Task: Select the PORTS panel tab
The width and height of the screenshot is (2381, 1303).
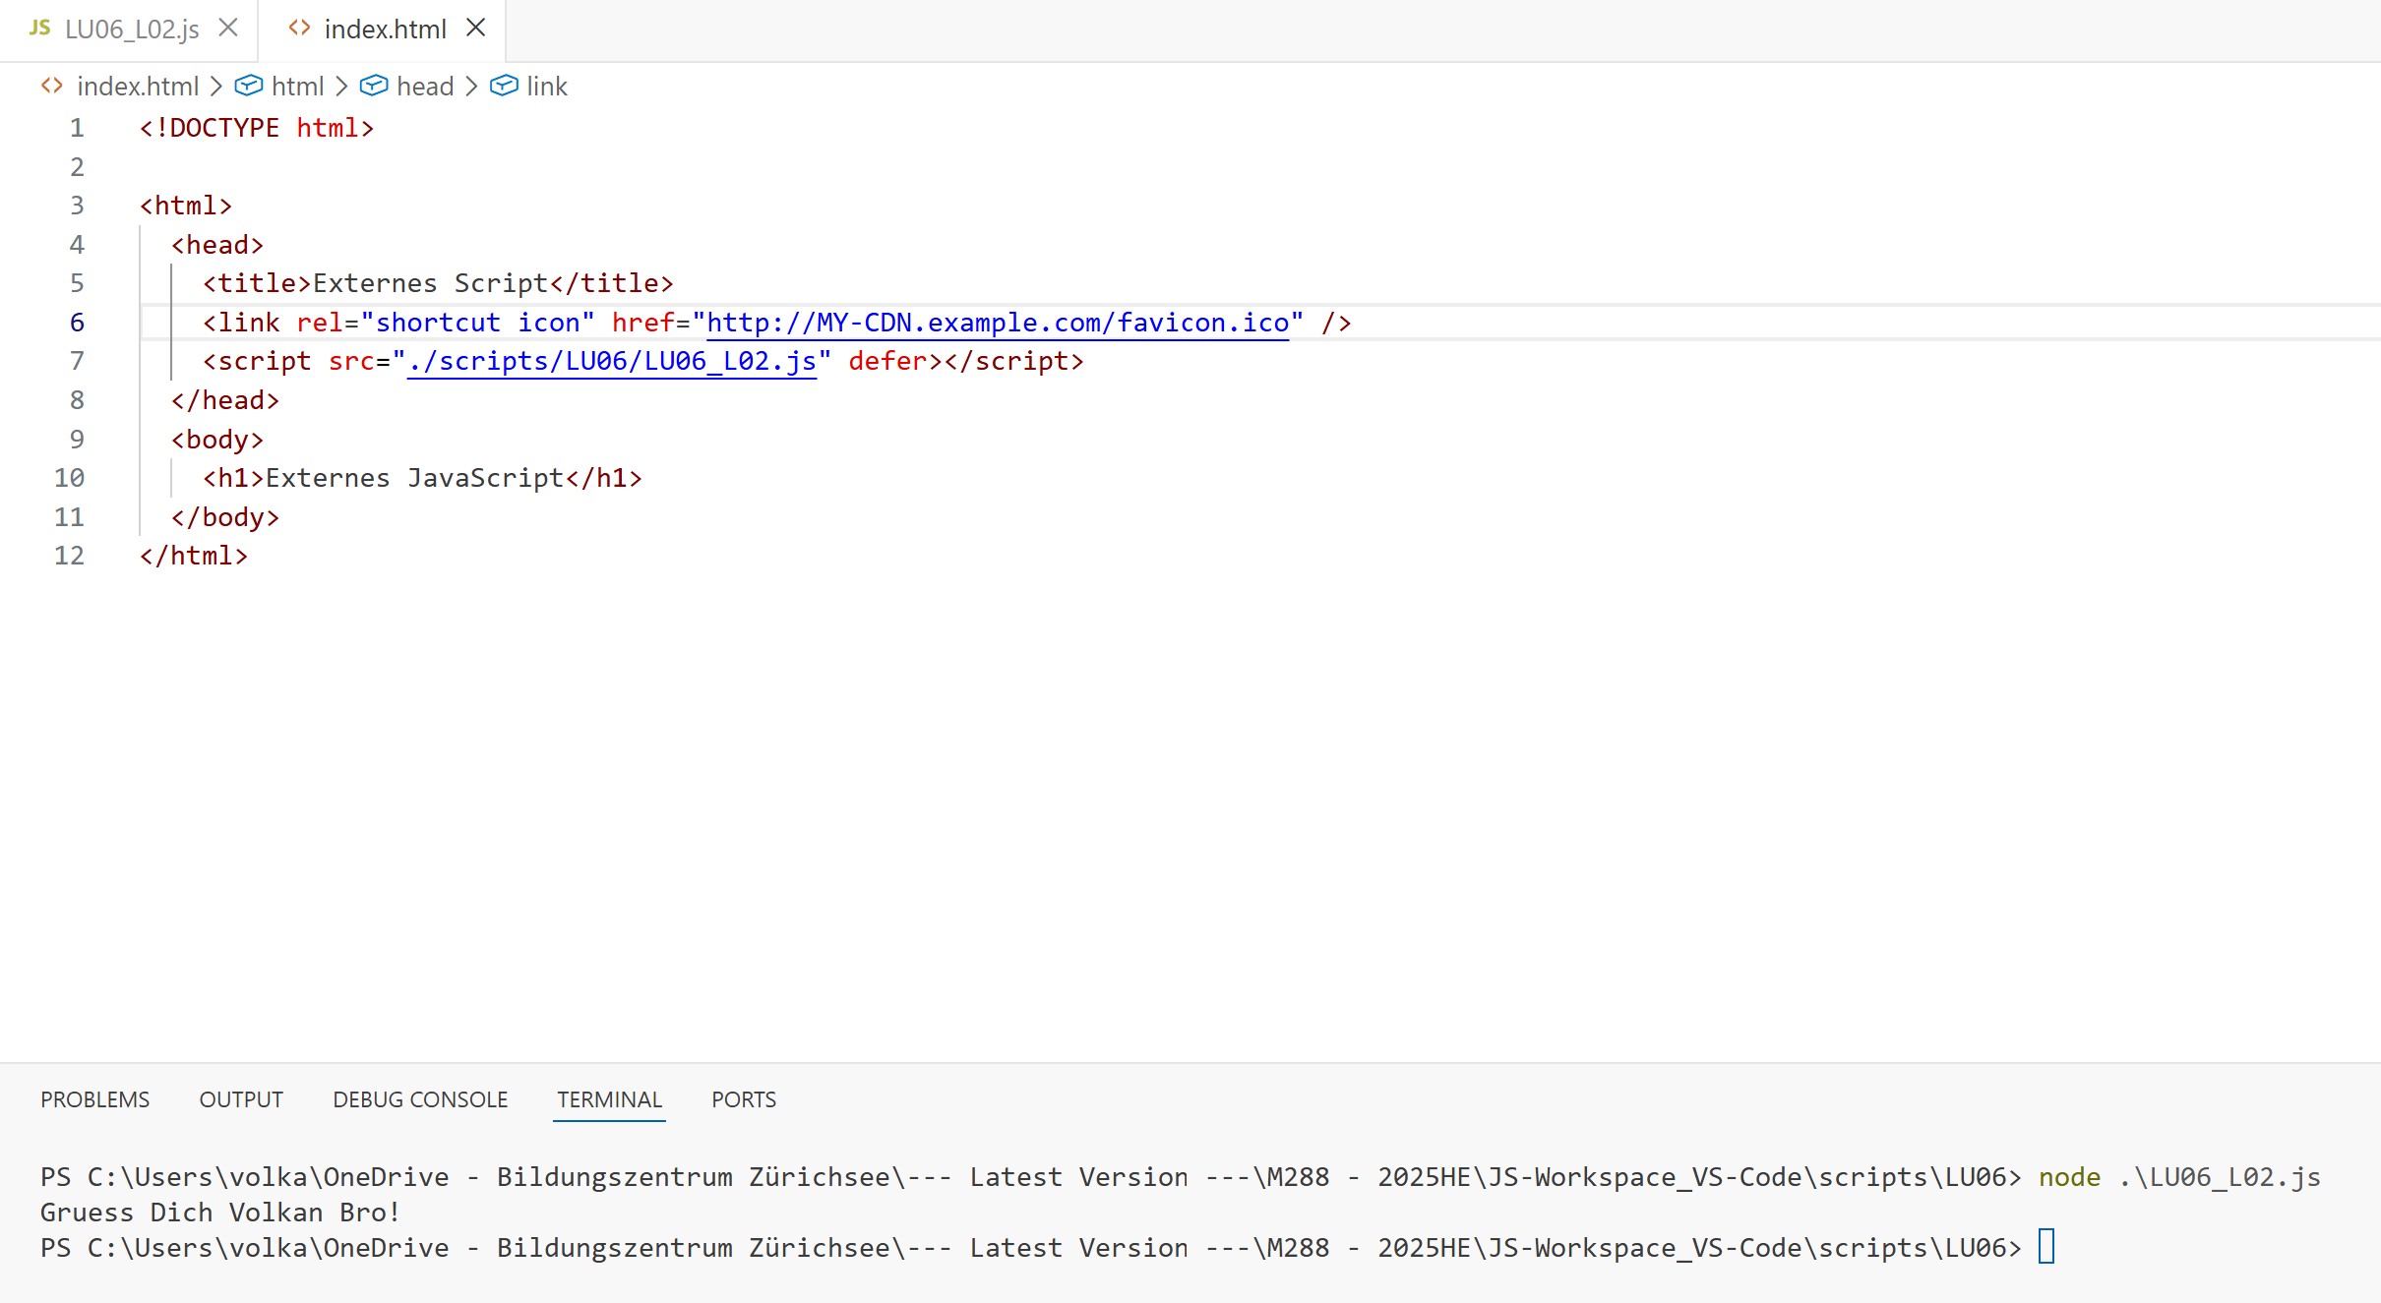Action: tap(744, 1099)
